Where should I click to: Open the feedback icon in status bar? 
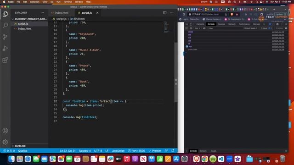pos(166,151)
